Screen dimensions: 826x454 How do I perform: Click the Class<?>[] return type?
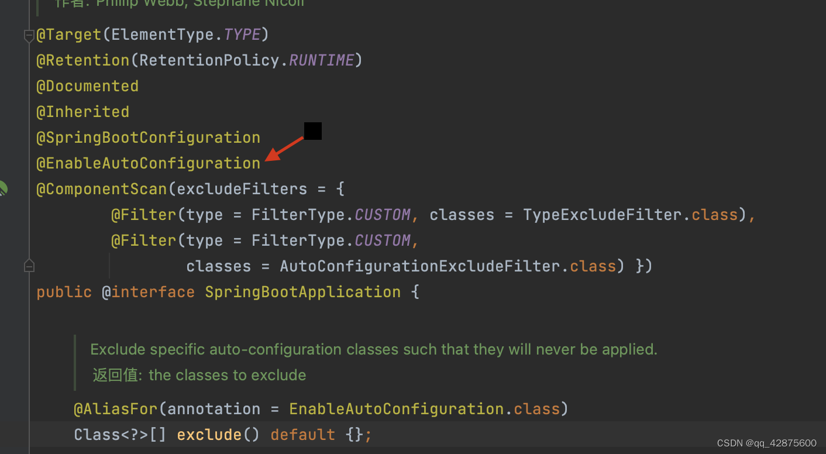tap(121, 435)
